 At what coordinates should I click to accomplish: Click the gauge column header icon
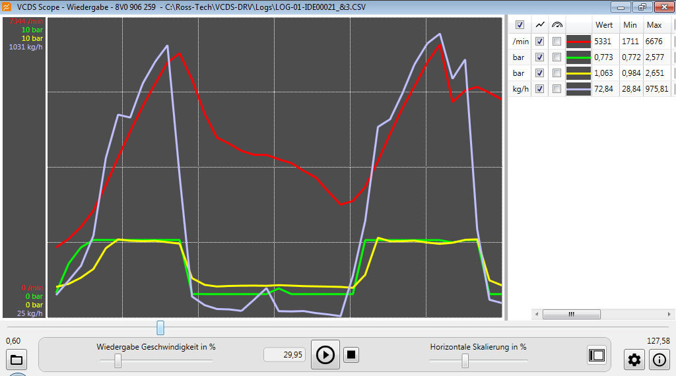coord(557,25)
